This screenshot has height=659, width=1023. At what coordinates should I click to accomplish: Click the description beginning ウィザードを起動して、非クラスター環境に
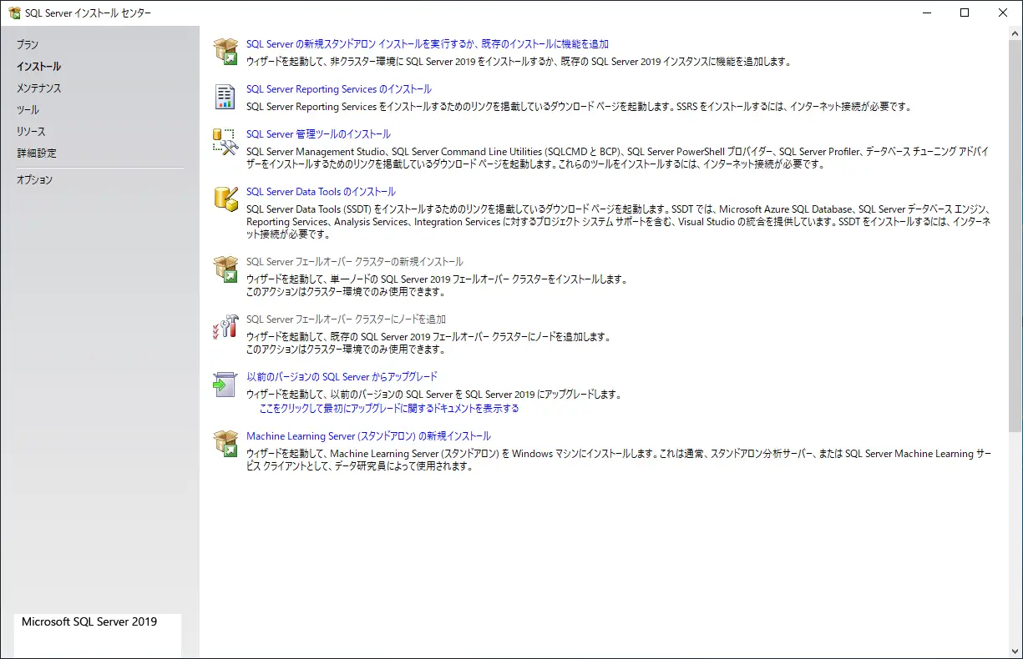pyautogui.click(x=518, y=61)
